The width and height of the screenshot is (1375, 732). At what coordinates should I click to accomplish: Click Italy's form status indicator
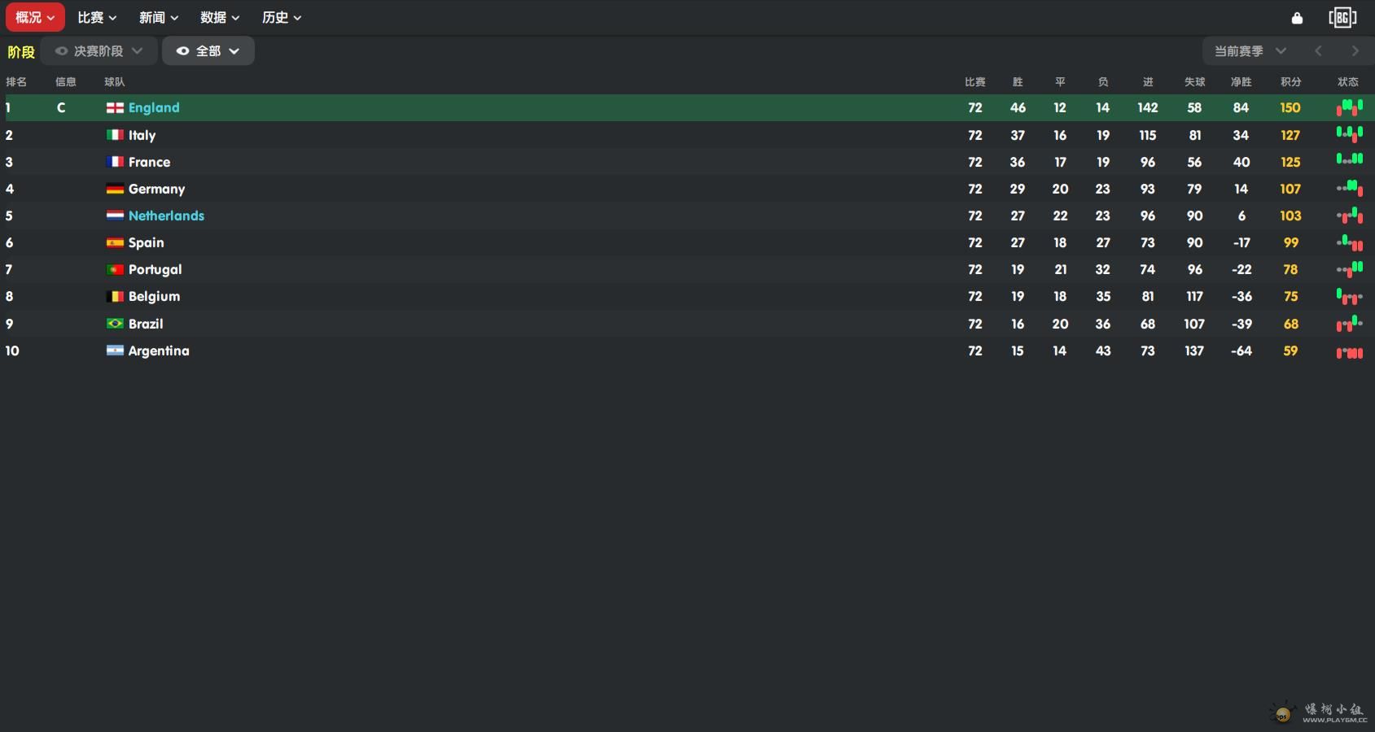[x=1349, y=134]
